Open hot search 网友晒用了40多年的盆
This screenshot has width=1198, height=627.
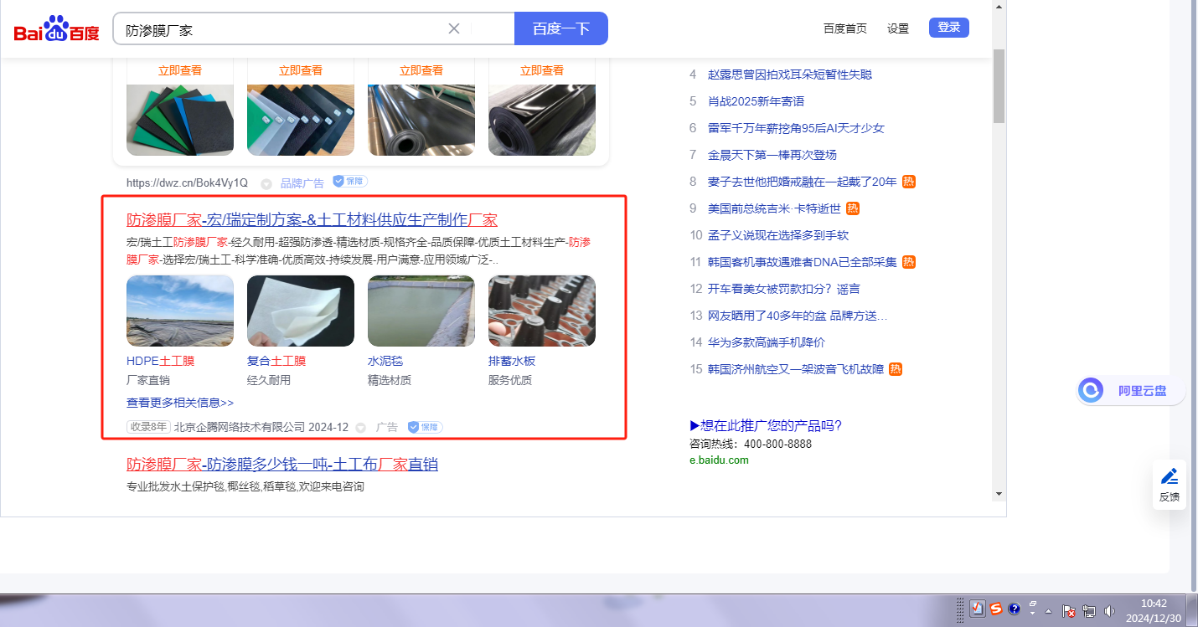798,316
